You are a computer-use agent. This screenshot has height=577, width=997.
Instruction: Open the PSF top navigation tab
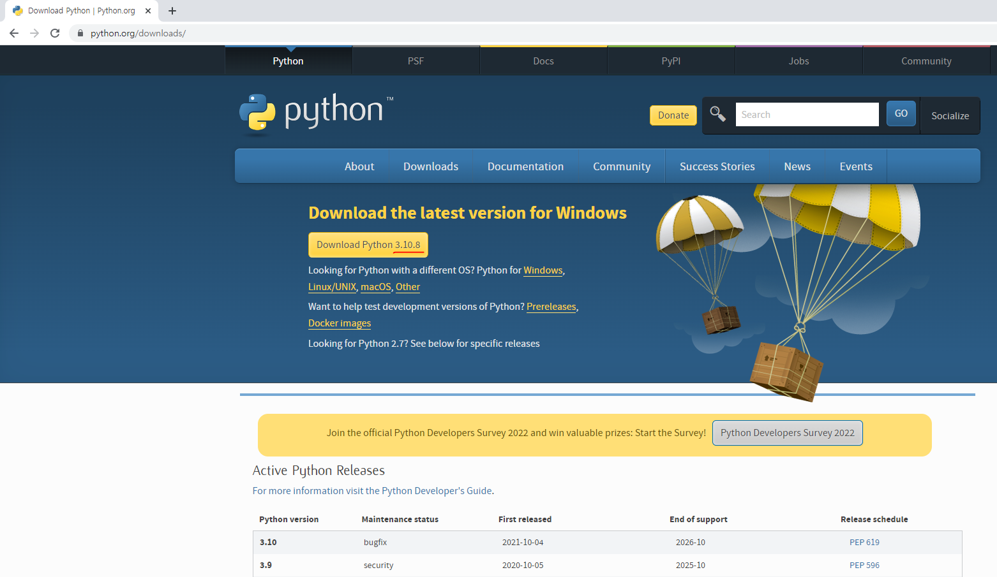tap(416, 61)
